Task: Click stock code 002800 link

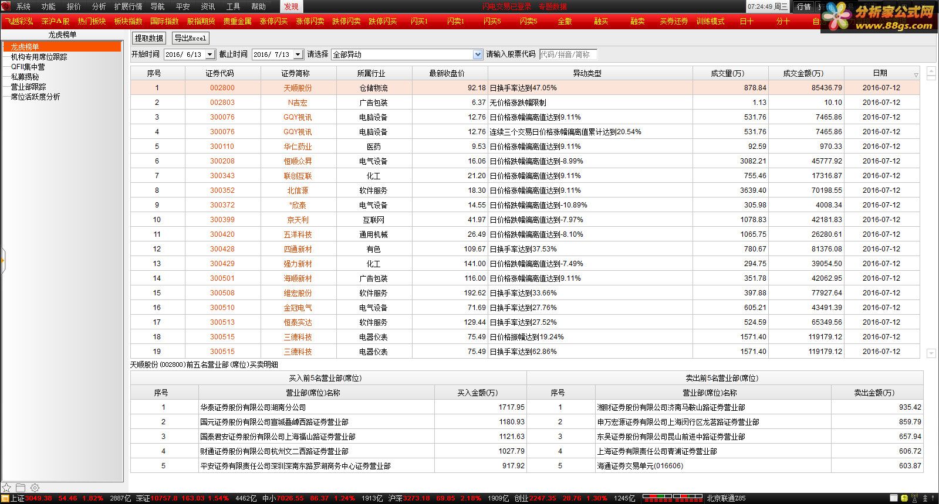Action: tap(222, 88)
